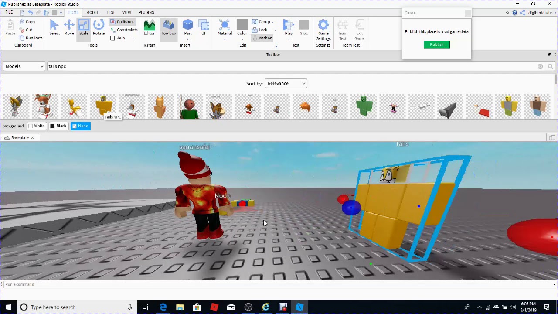Set background to None
This screenshot has width=558, height=314.
point(80,126)
